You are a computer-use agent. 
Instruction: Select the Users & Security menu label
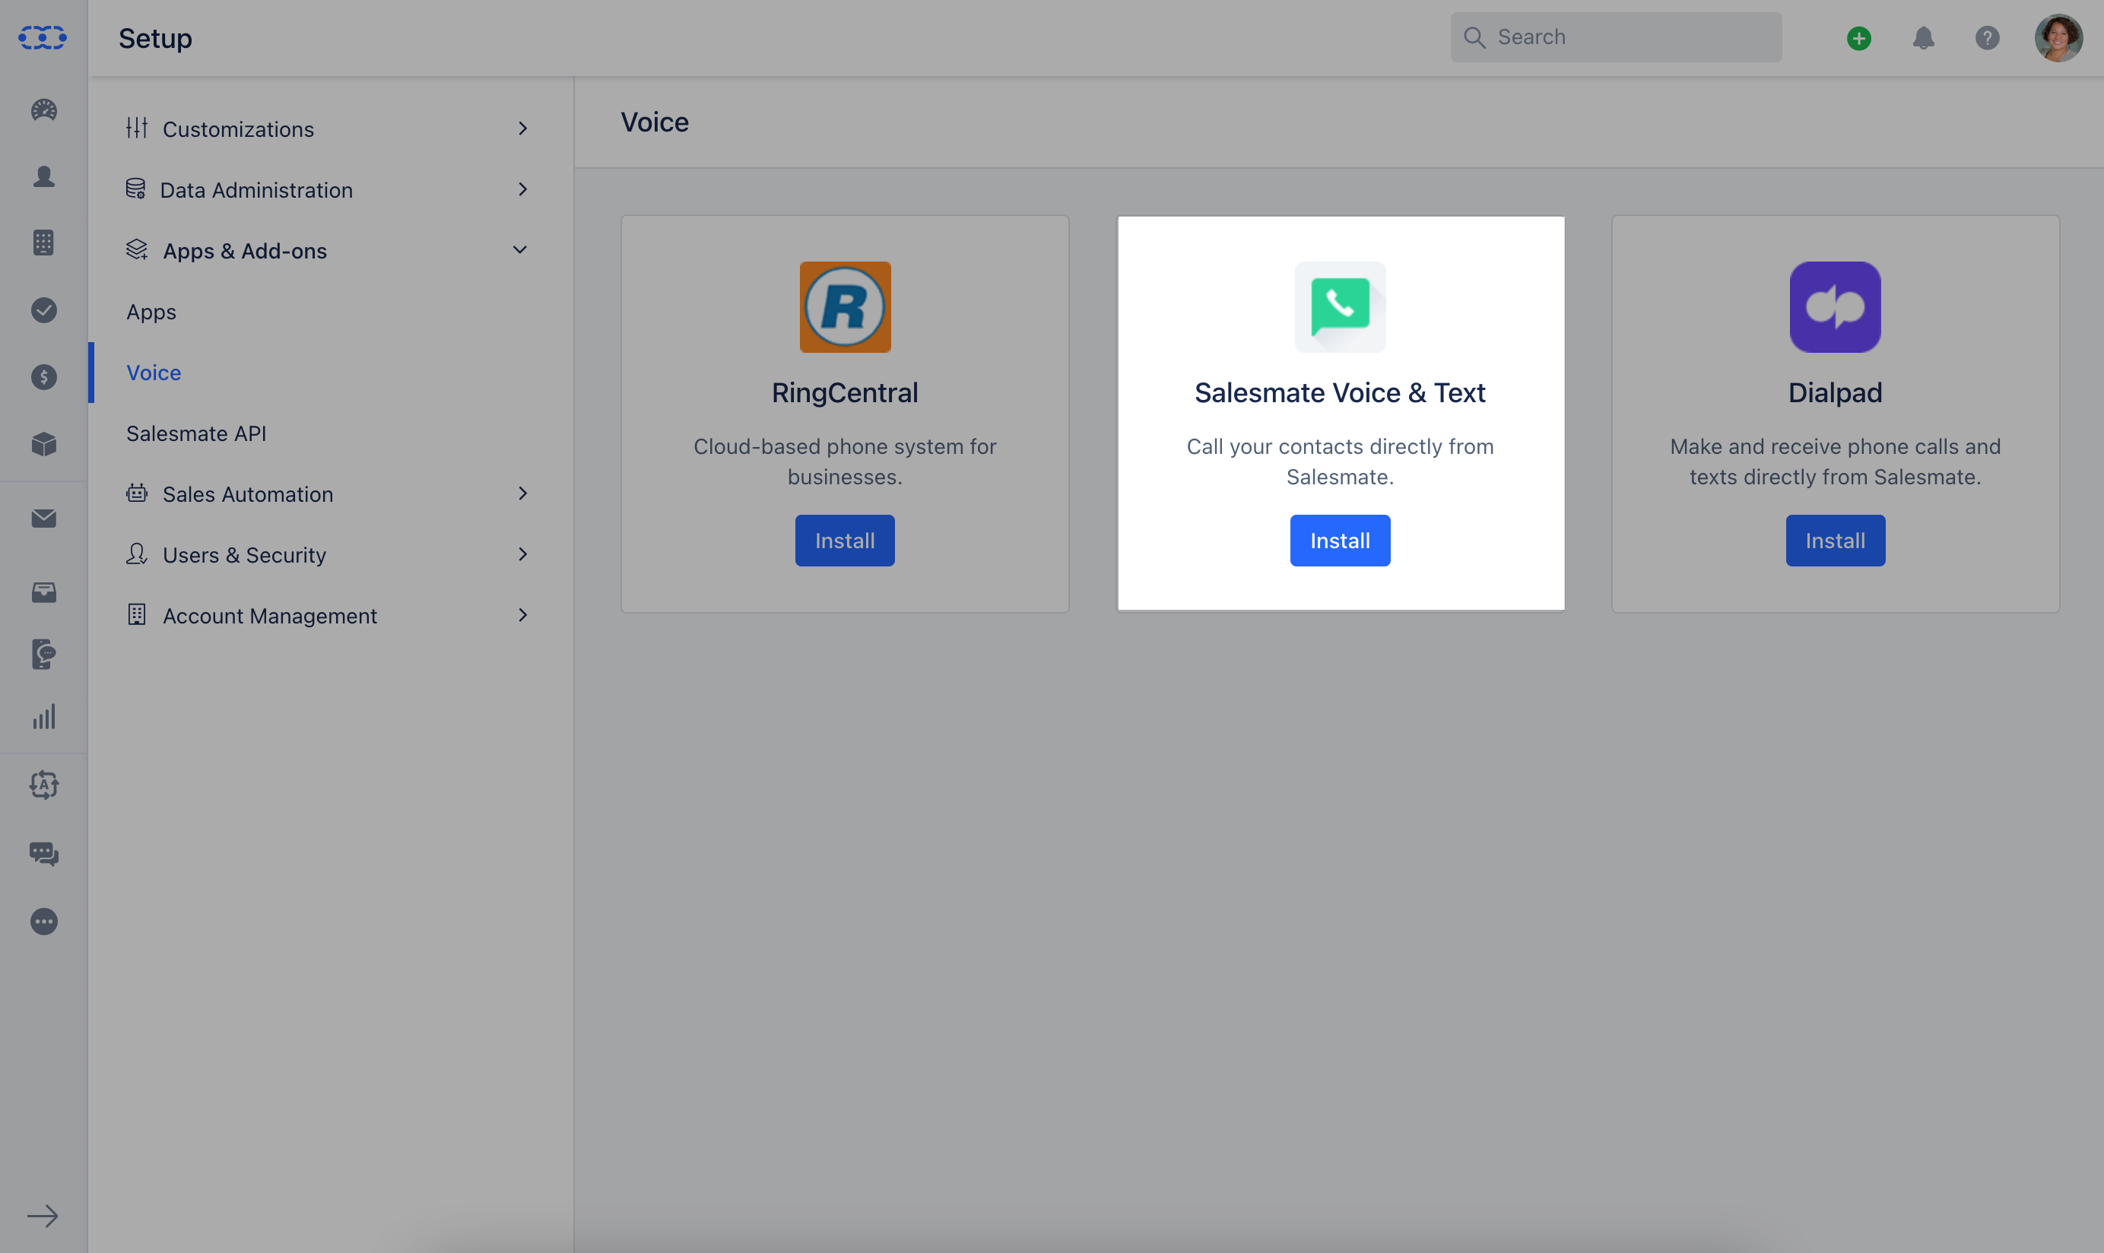coord(244,555)
